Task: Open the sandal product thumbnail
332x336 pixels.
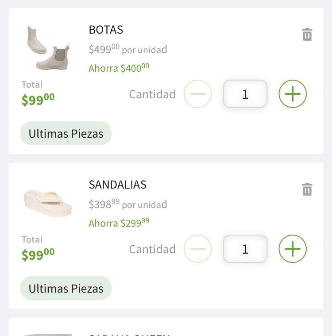Action: 48,203
